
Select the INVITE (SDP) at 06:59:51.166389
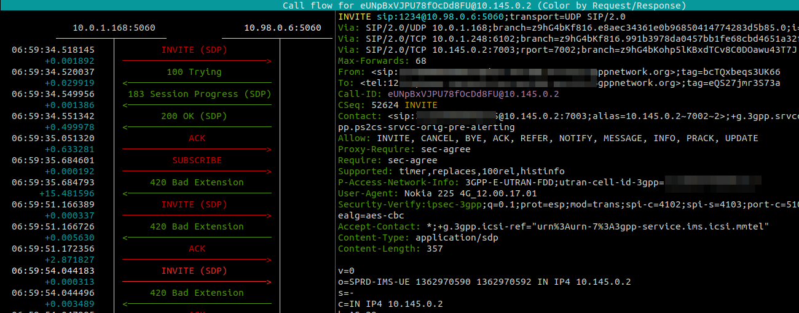pos(197,204)
